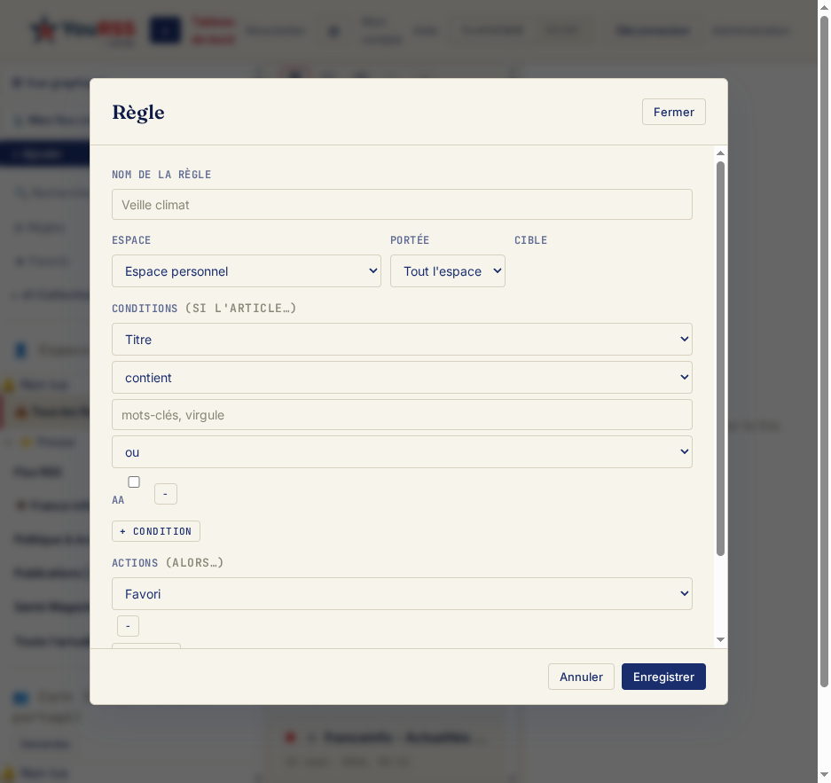The width and height of the screenshot is (831, 783).
Task: Open the Espace personnel dropdown
Action: click(247, 271)
